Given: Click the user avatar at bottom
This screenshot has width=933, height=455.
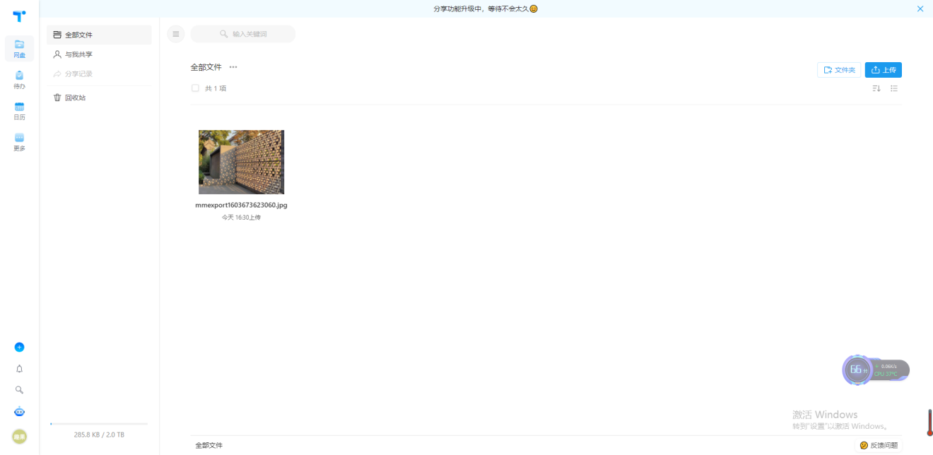Looking at the screenshot, I should coord(19,437).
